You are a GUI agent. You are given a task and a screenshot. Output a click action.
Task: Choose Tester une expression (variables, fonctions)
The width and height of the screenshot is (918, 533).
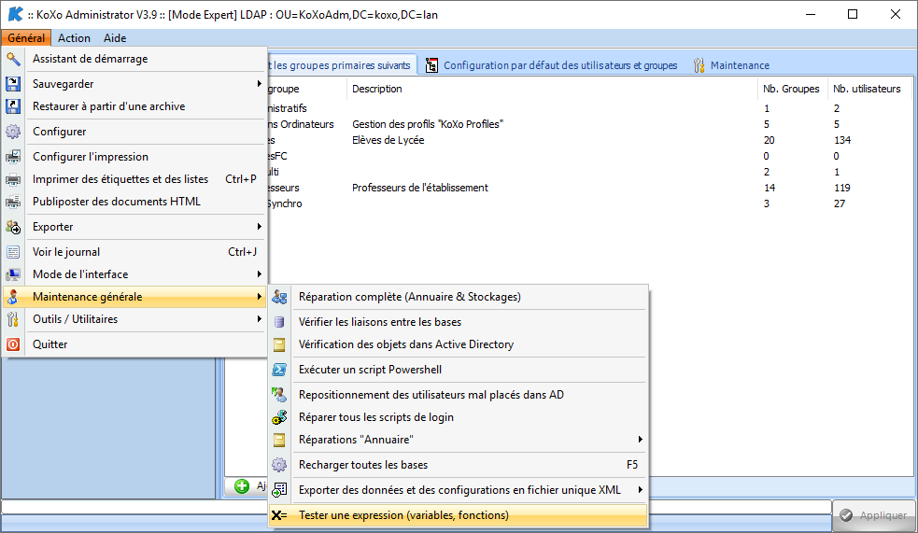pos(459,515)
